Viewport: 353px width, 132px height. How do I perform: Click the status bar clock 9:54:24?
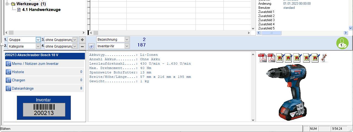coord(337,129)
